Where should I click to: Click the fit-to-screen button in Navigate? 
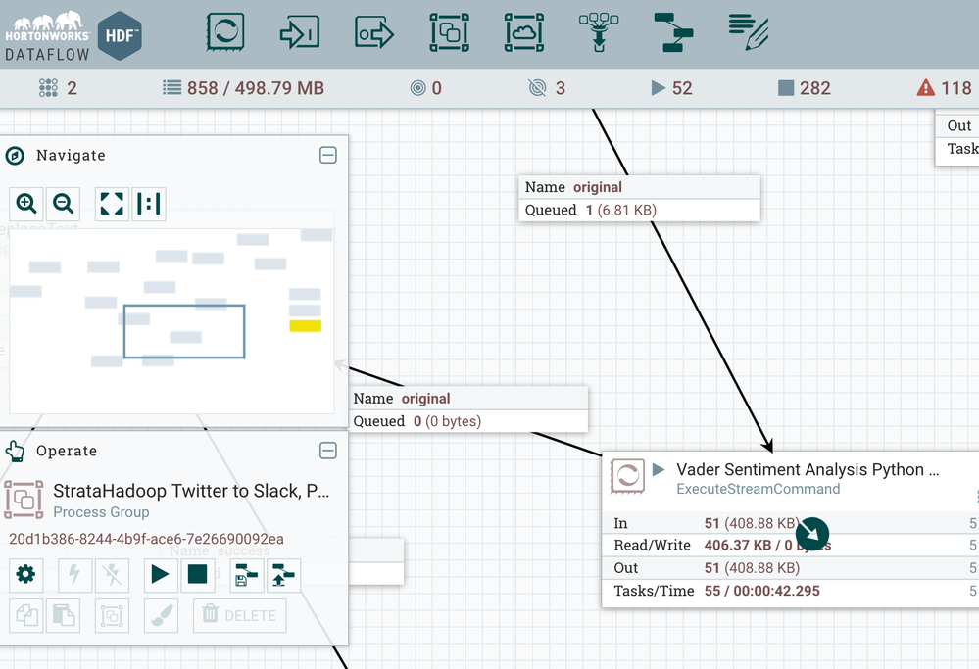[x=112, y=204]
